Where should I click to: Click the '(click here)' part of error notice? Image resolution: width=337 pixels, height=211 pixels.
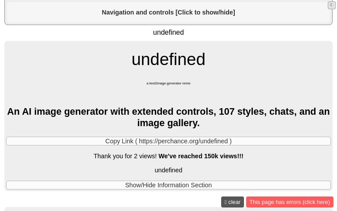(316, 202)
